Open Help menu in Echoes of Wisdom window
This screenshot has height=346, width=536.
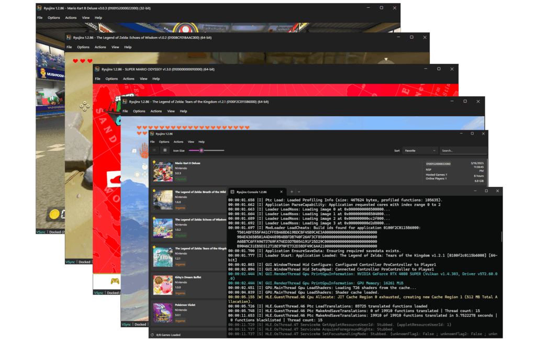coord(128,47)
